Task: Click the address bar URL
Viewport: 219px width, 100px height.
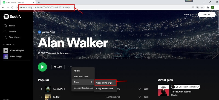Action: point(45,7)
